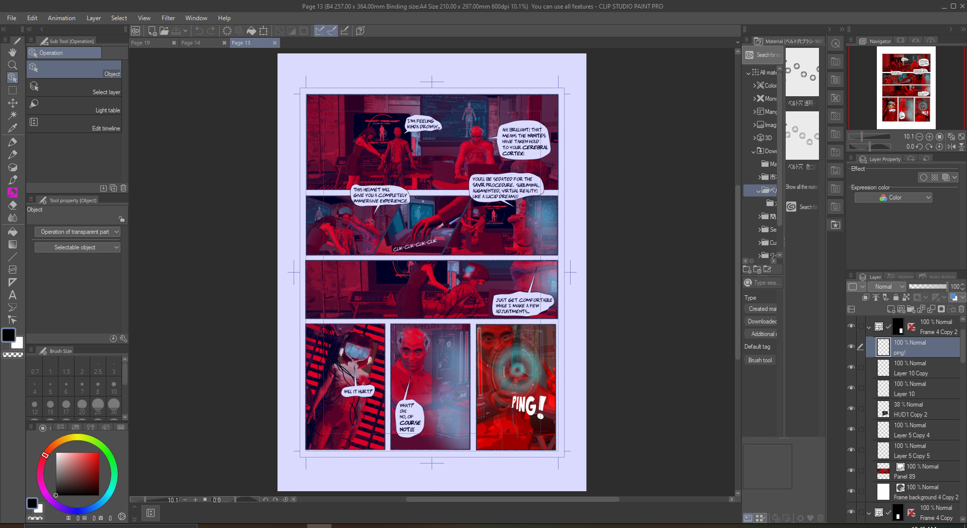The width and height of the screenshot is (967, 528).
Task: Click the Created materials filter button
Action: pos(761,309)
